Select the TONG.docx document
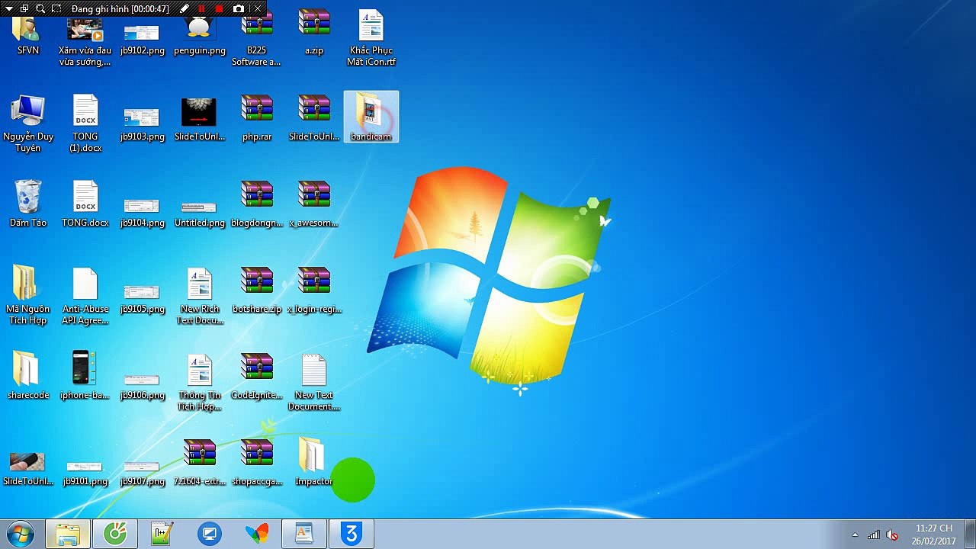The width and height of the screenshot is (976, 549). 85,204
